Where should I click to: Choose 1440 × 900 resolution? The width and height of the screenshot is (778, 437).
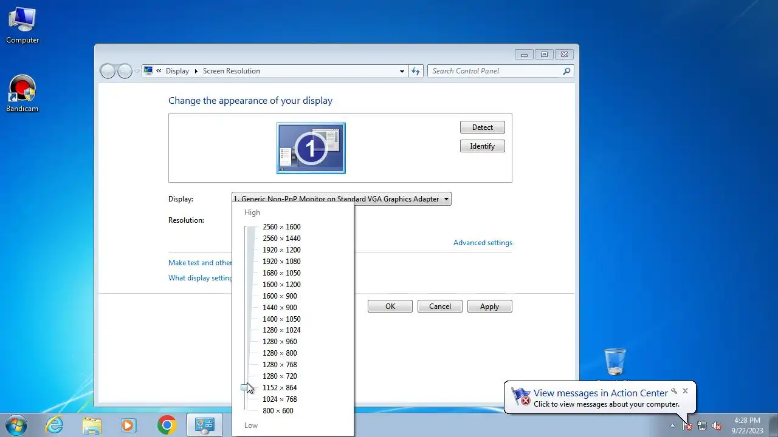280,308
